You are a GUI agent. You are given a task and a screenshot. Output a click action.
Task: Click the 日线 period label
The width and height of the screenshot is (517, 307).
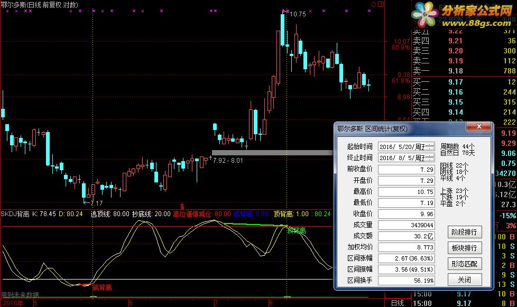[x=398, y=303]
